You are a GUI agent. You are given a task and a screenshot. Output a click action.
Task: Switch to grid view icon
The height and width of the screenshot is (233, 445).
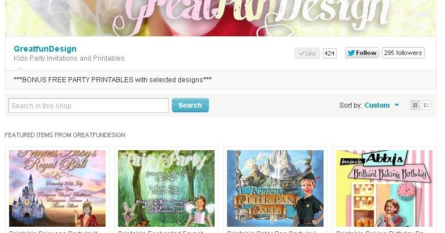pyautogui.click(x=415, y=105)
